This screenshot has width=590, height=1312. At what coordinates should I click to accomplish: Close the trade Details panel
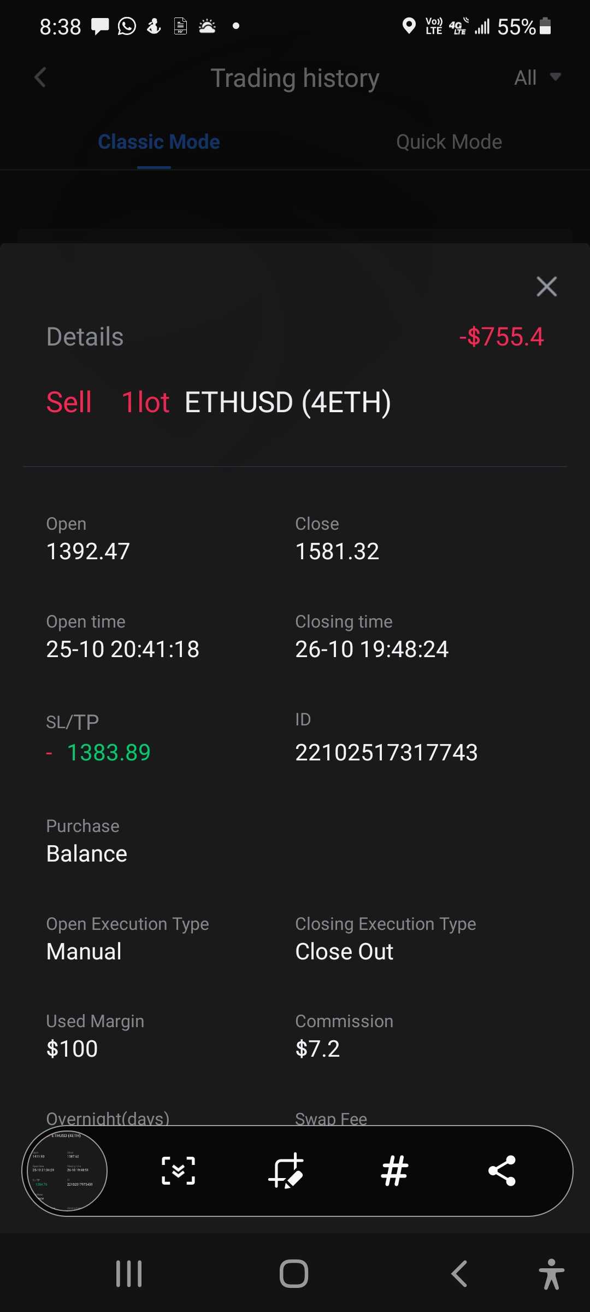point(546,286)
